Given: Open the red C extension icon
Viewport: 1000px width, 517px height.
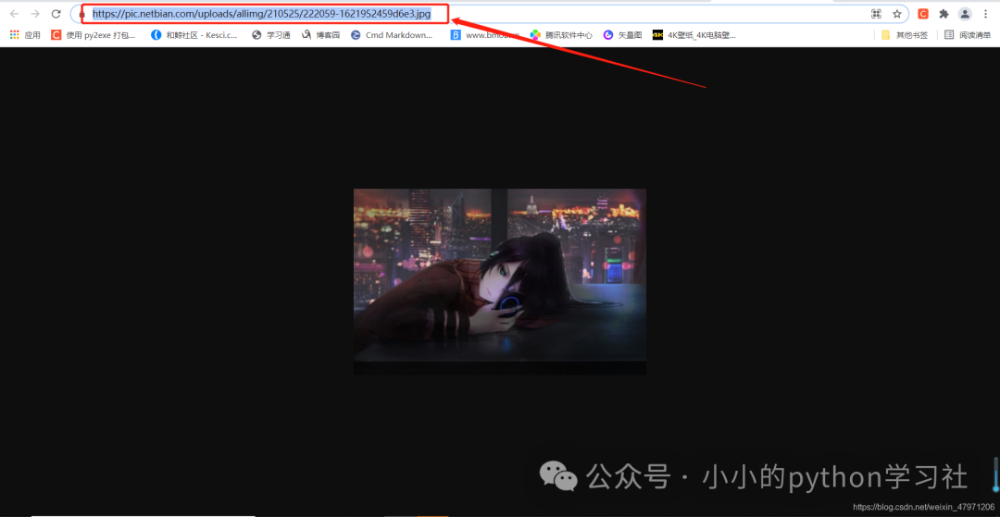Looking at the screenshot, I should [923, 13].
